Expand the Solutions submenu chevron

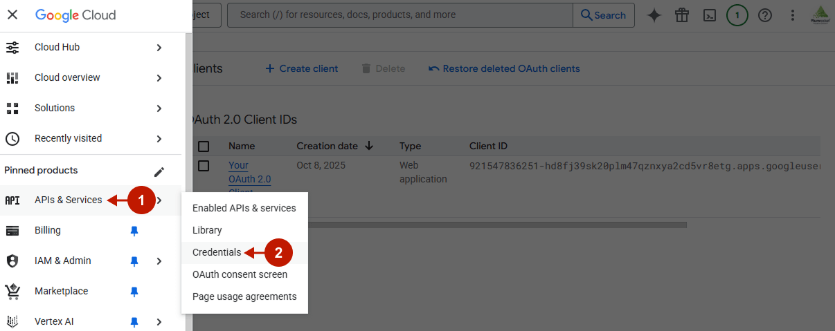(159, 108)
